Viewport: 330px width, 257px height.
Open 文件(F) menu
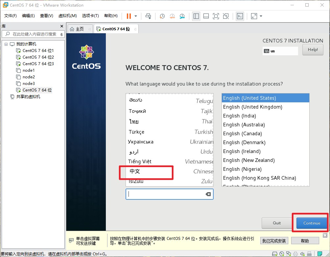10,16
